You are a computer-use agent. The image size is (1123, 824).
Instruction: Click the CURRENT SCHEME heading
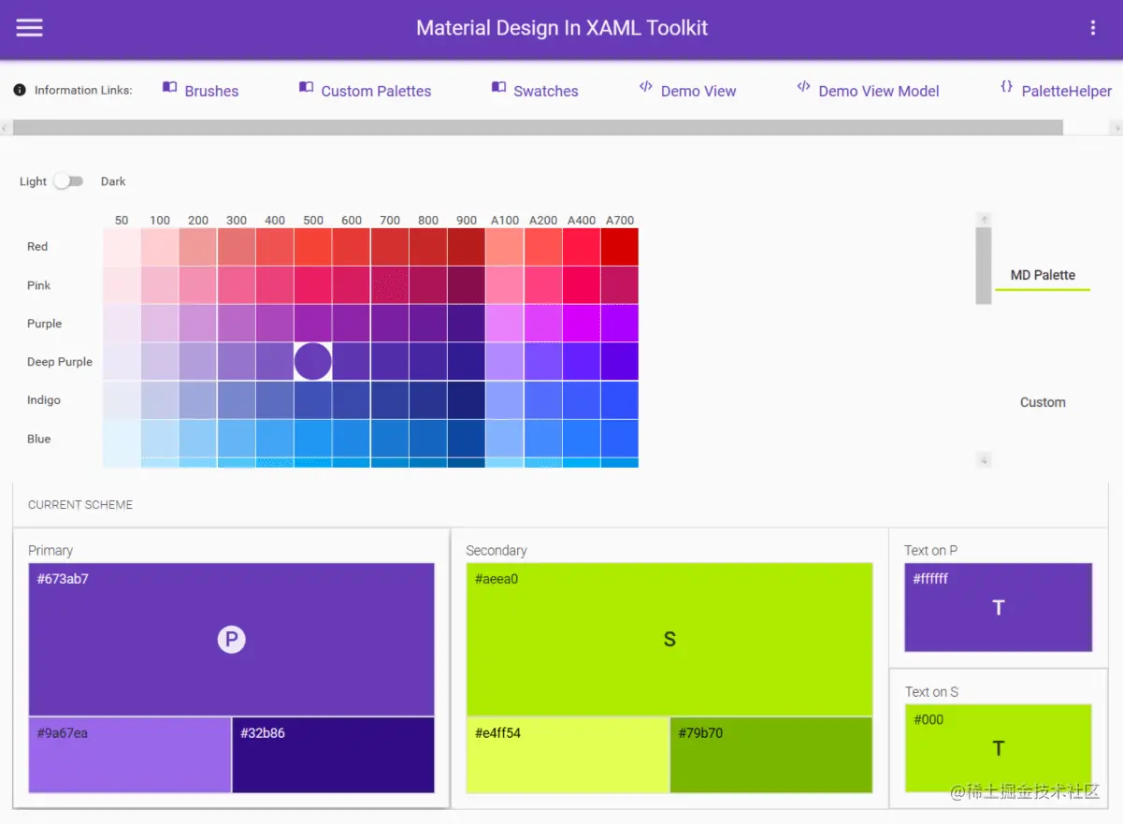[x=80, y=505]
